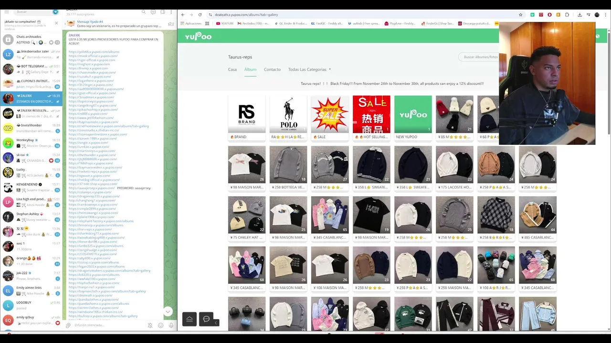Go back in browser
The image size is (611, 343).
[x=183, y=15]
